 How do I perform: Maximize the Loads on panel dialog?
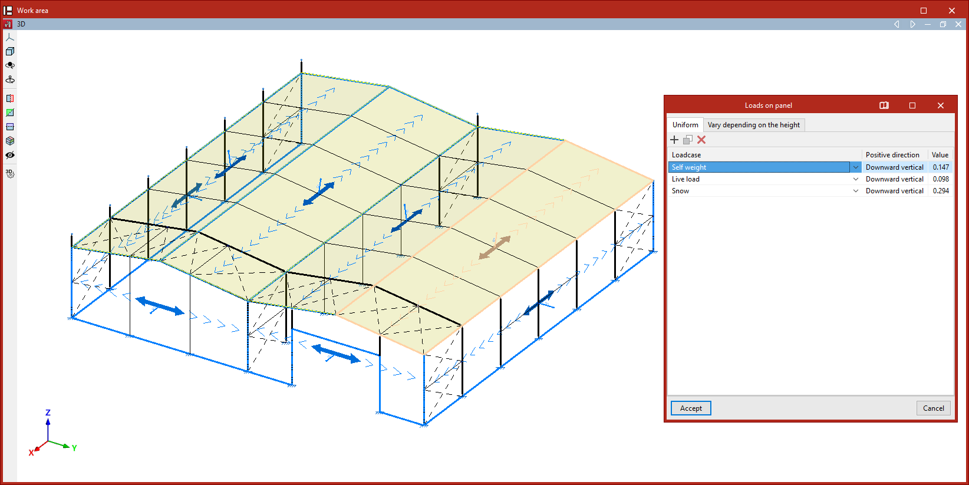coord(912,105)
